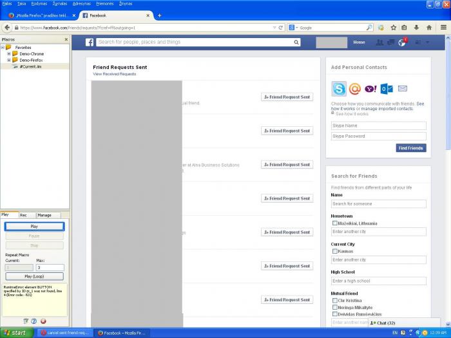The image size is (451, 338).
Task: Open the Rodymas menu
Action: 39,3
